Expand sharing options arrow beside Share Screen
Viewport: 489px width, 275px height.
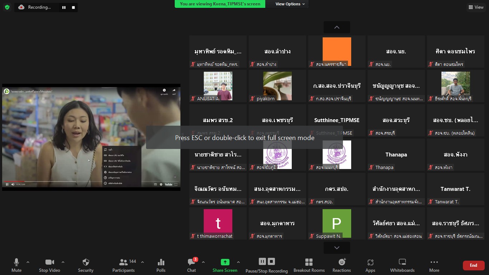pyautogui.click(x=238, y=262)
